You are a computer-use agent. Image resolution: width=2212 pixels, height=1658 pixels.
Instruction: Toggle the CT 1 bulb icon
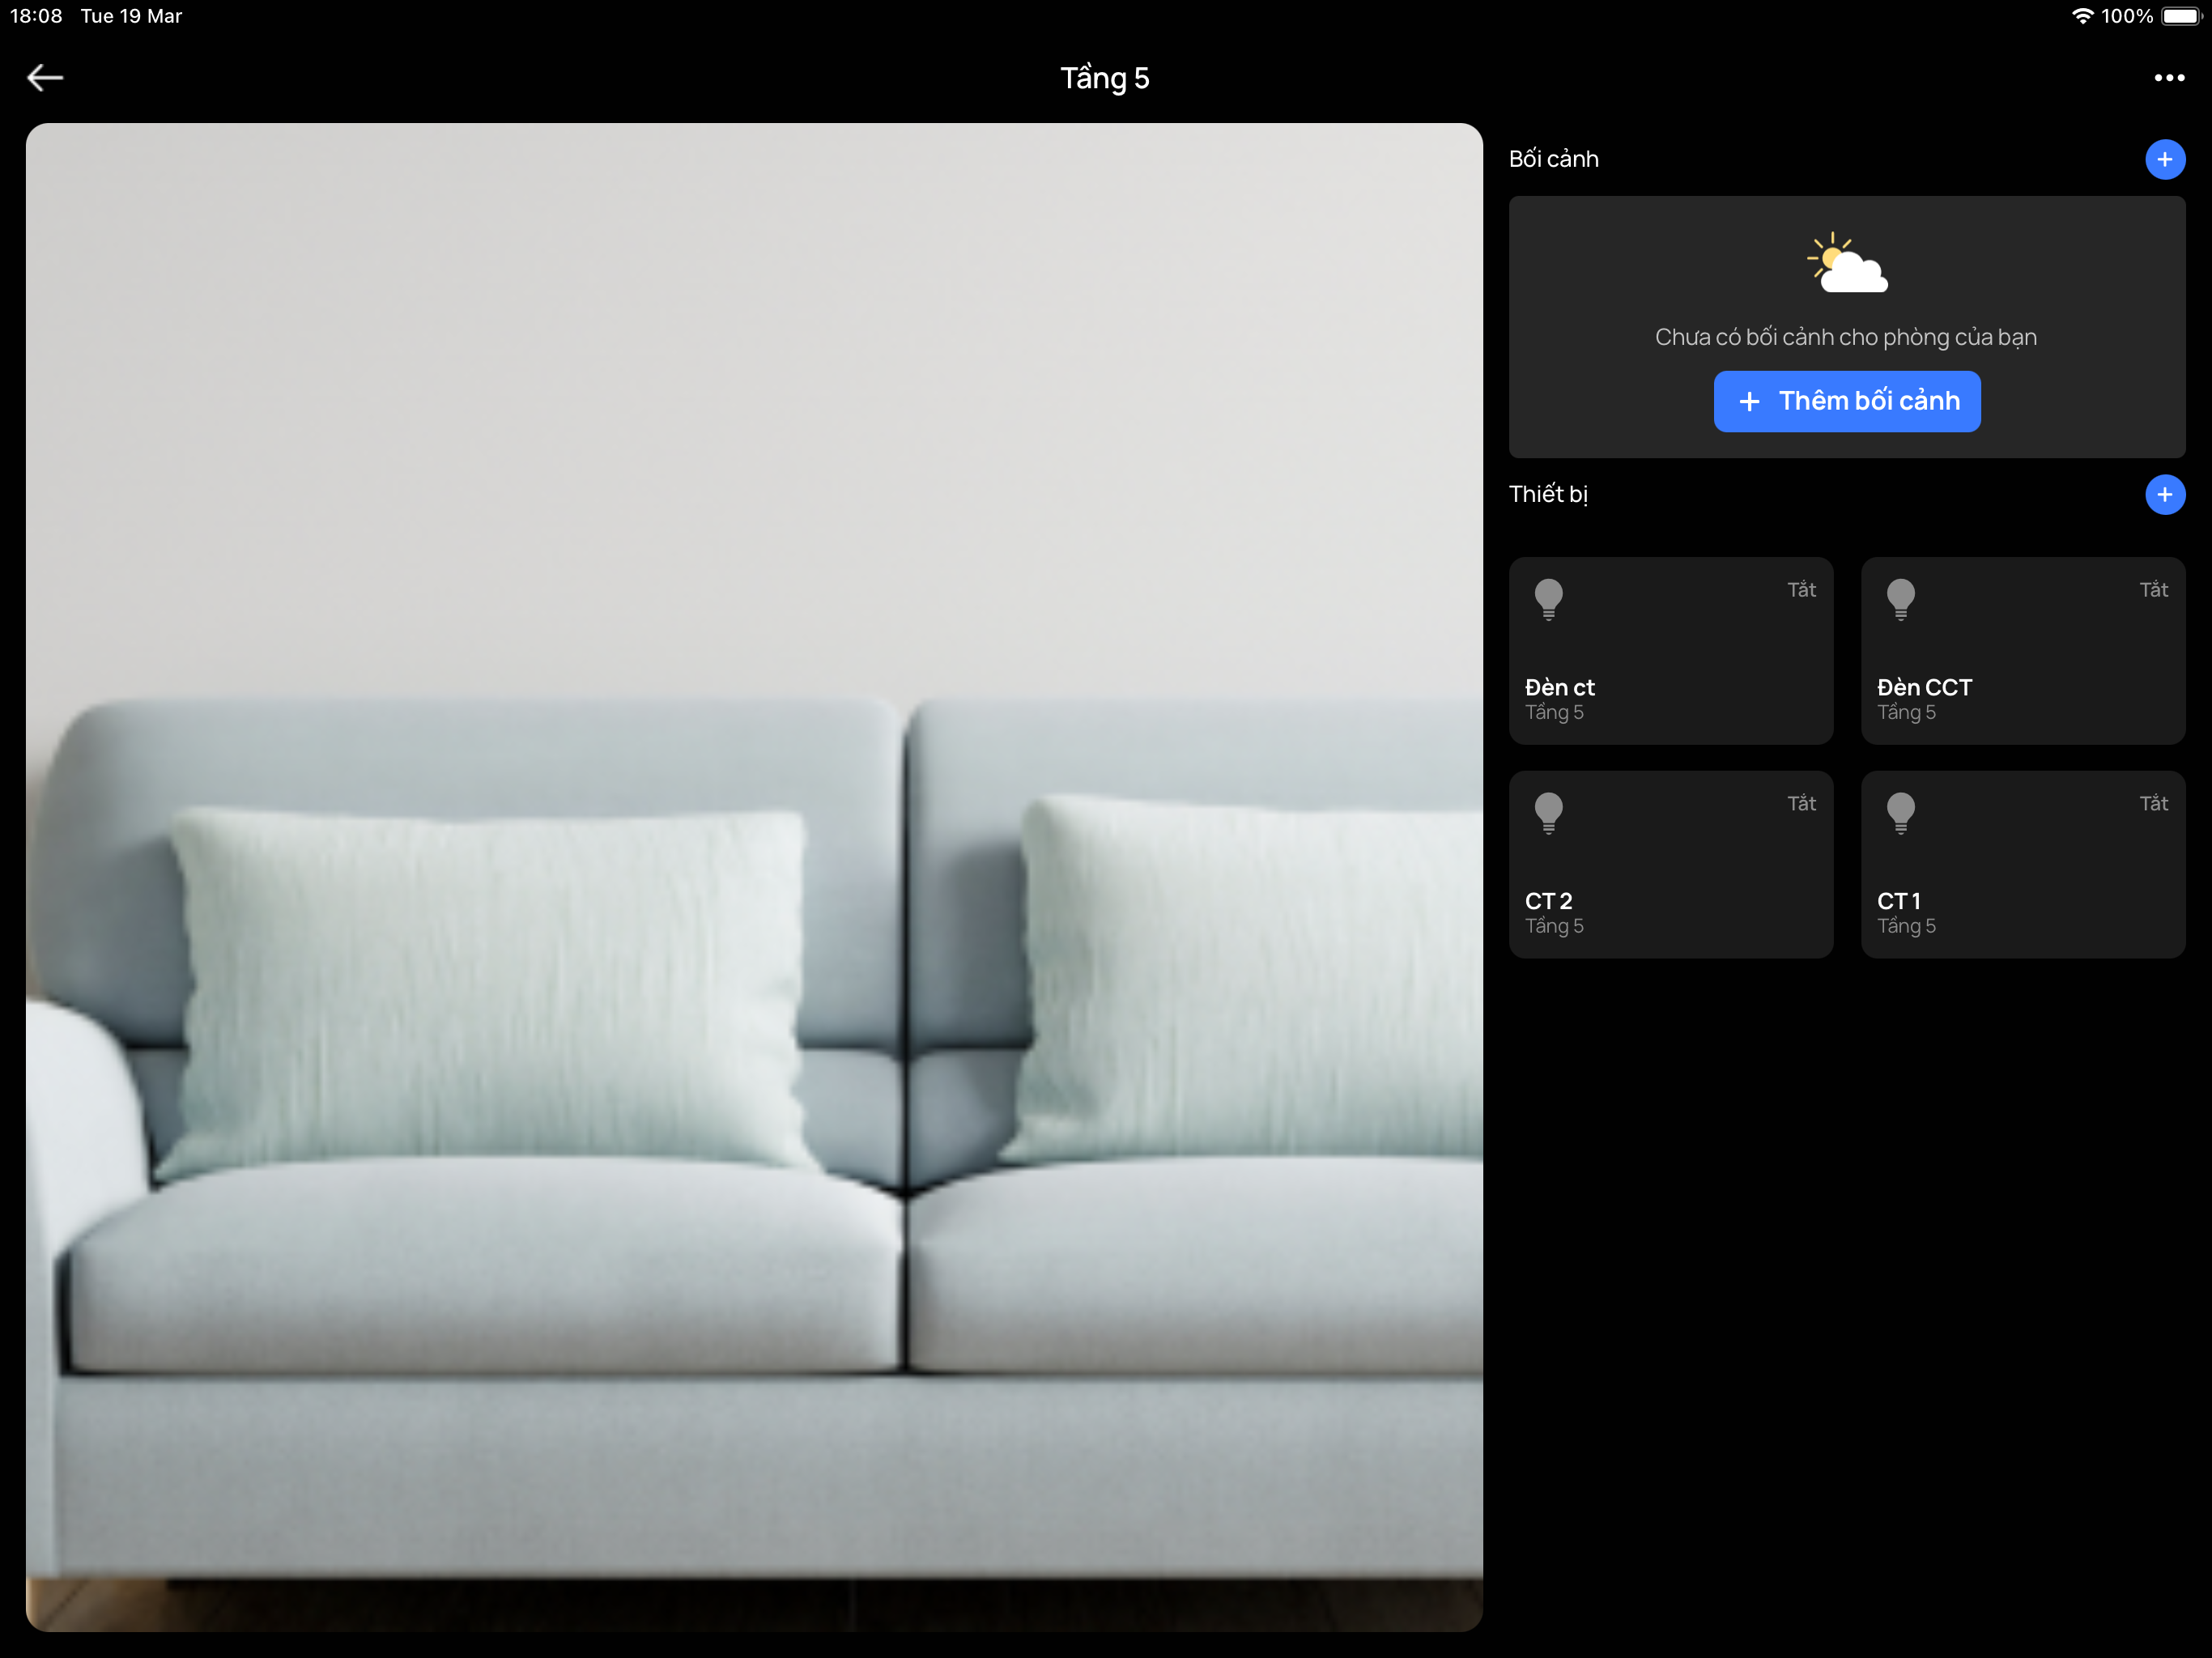tap(1900, 813)
